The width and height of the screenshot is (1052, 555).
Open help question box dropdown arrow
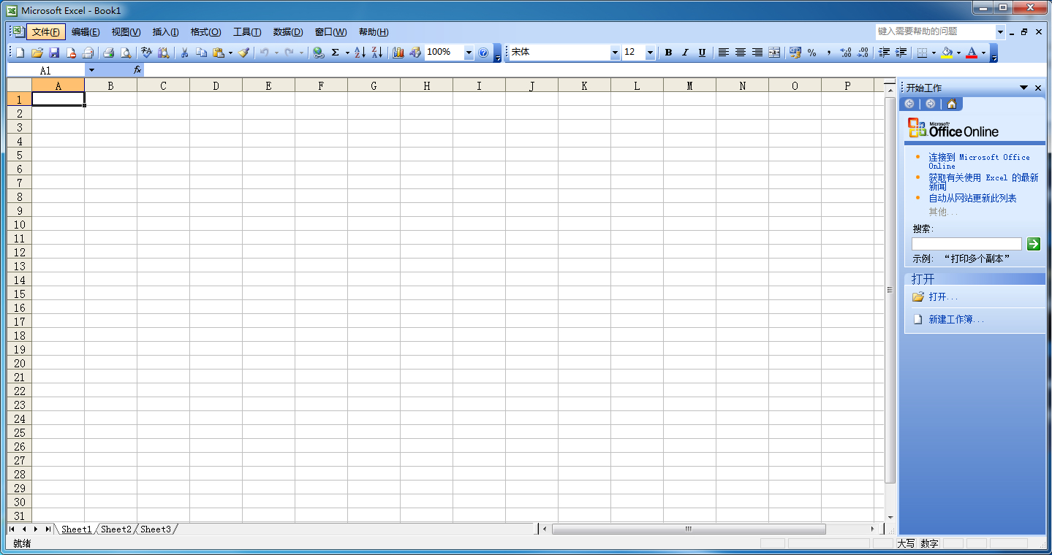tap(1000, 32)
